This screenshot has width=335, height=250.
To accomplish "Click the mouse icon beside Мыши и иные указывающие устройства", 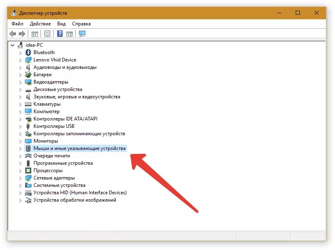I will (28, 148).
